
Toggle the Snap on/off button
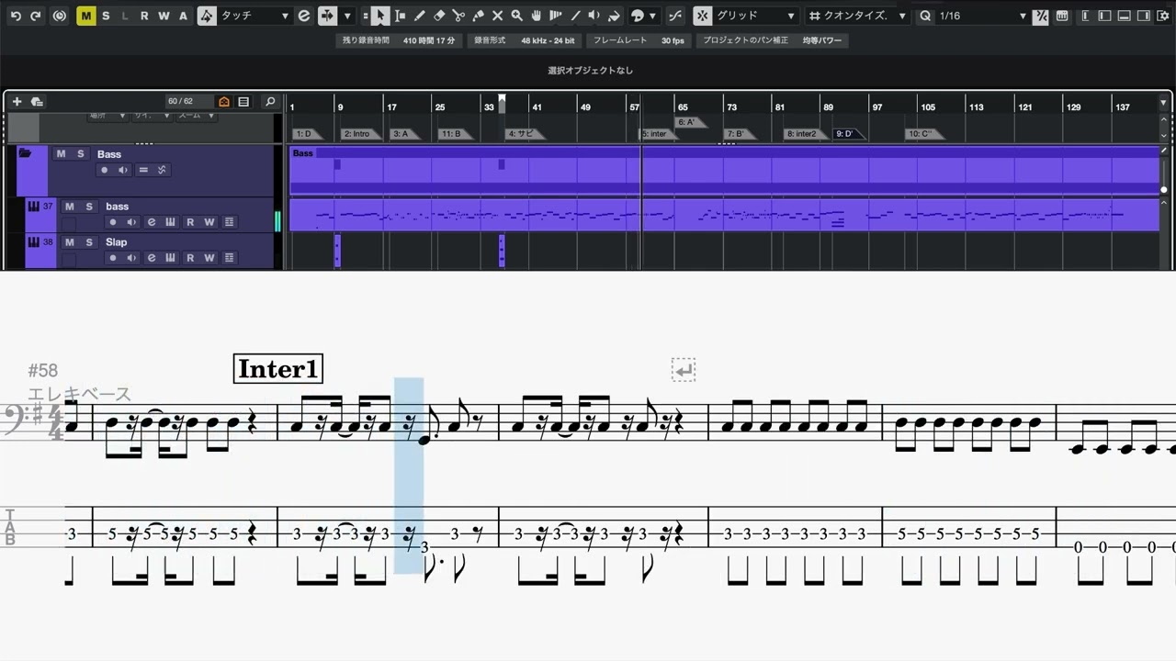coord(702,16)
